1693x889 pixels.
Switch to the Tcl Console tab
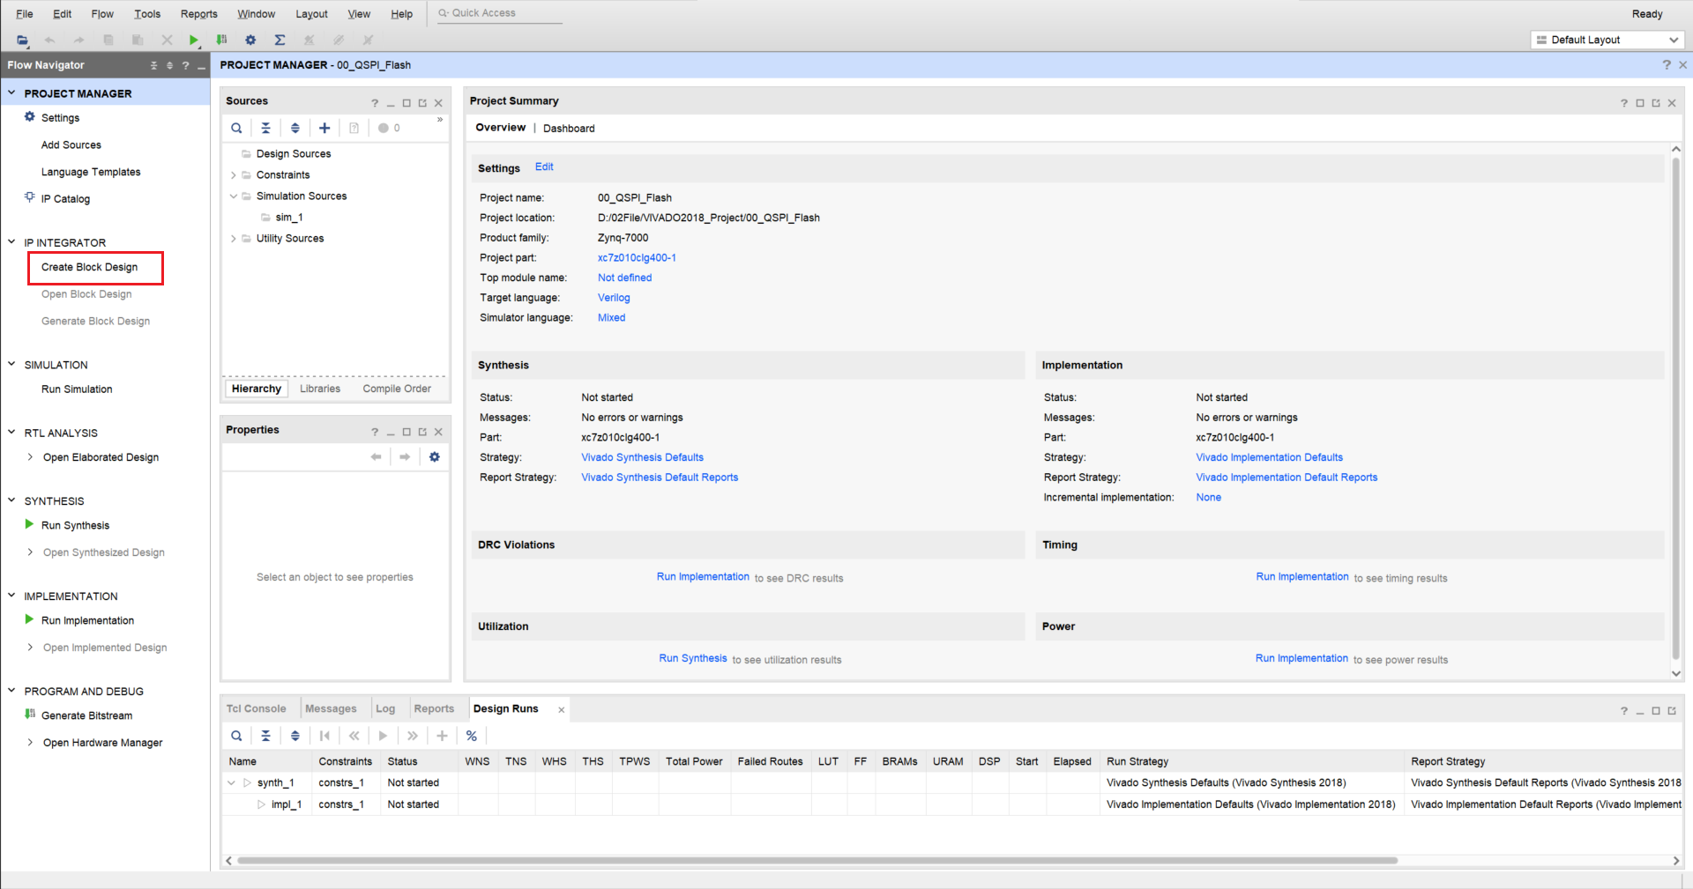click(256, 708)
